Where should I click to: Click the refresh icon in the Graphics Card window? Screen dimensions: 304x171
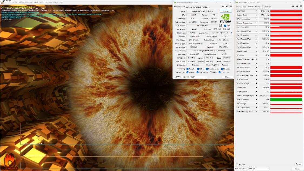tap(227, 6)
